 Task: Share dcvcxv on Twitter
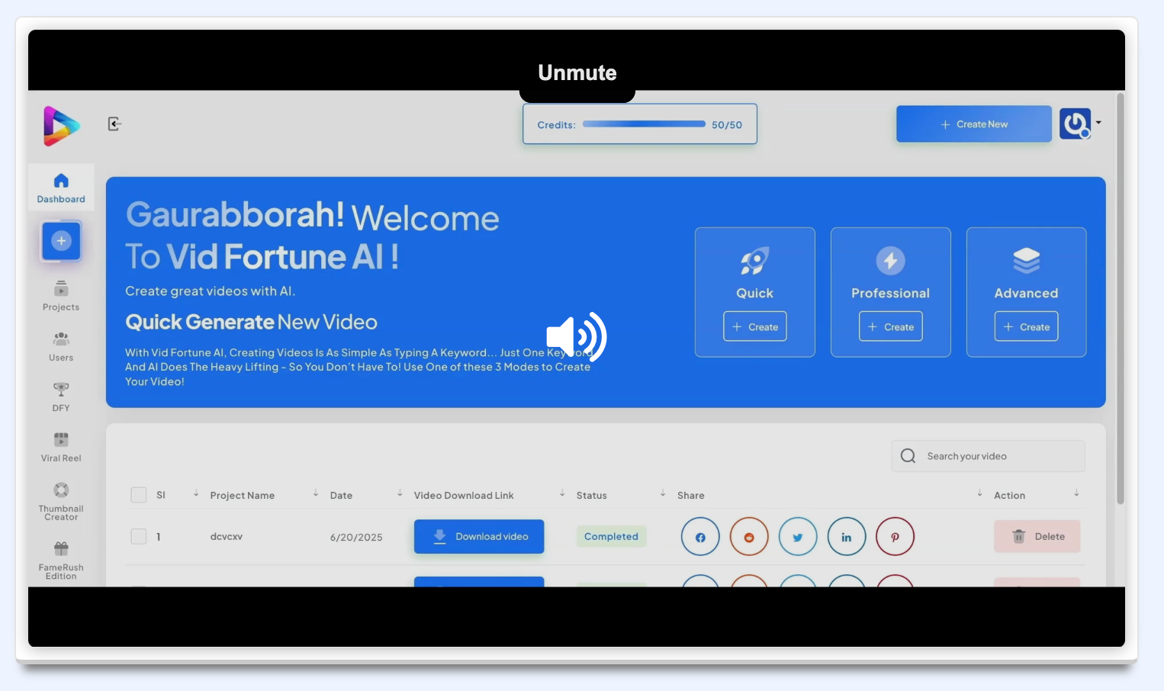(798, 537)
